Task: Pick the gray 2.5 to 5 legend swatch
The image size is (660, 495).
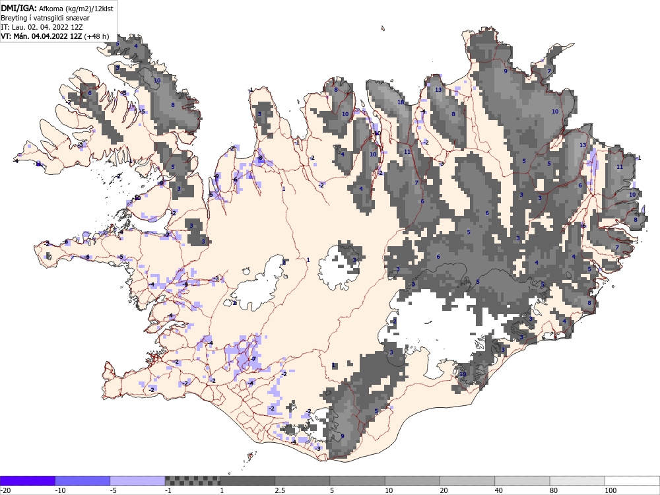Action: [302, 480]
